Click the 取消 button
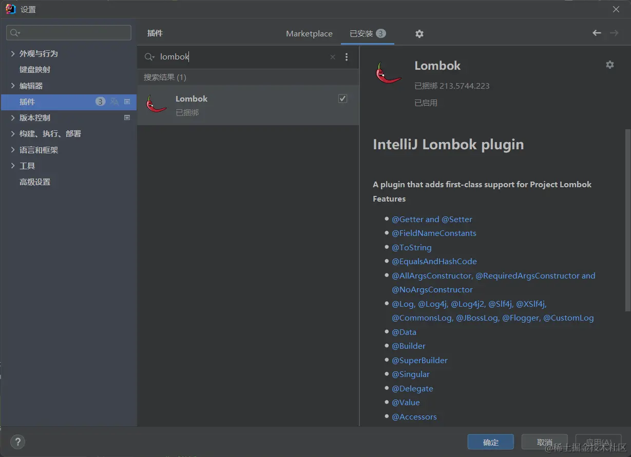The height and width of the screenshot is (457, 631). point(544,442)
